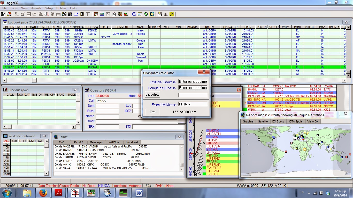
Task: Click the green circle toolbar icon
Action: point(146,14)
